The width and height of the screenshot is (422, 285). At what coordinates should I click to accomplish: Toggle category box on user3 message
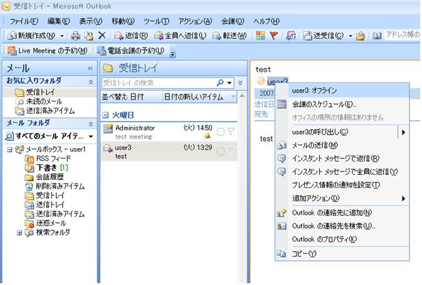[221, 152]
